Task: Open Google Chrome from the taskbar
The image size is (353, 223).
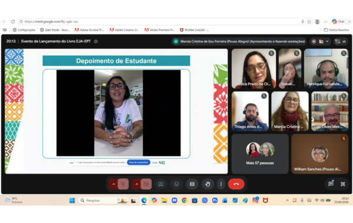Action: [x=184, y=200]
